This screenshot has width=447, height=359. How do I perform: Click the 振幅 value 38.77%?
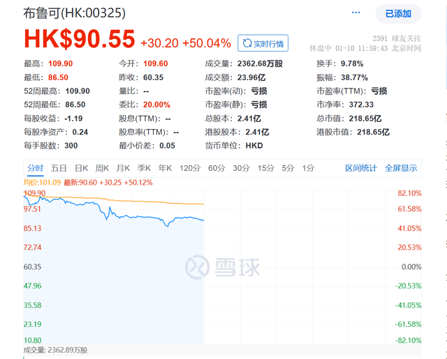(354, 77)
